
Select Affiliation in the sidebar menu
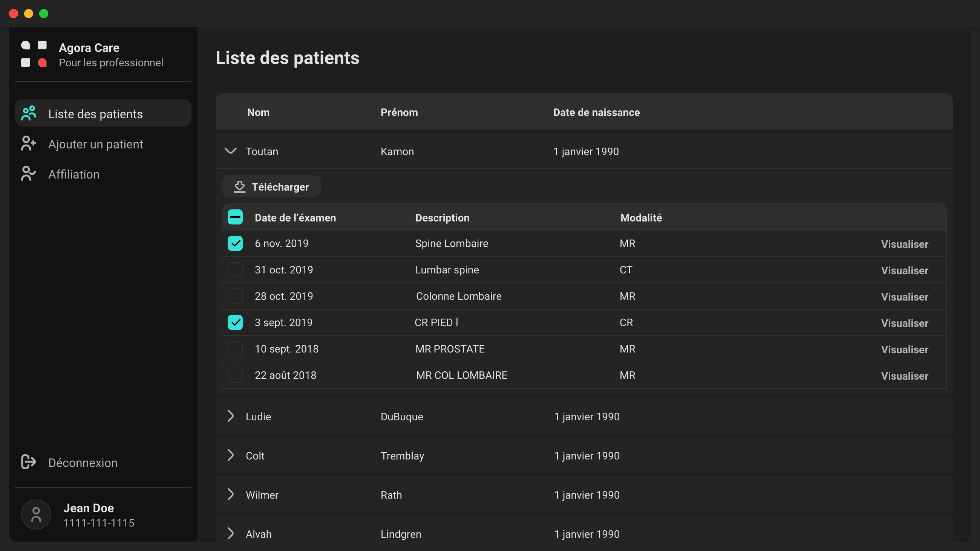tap(74, 174)
